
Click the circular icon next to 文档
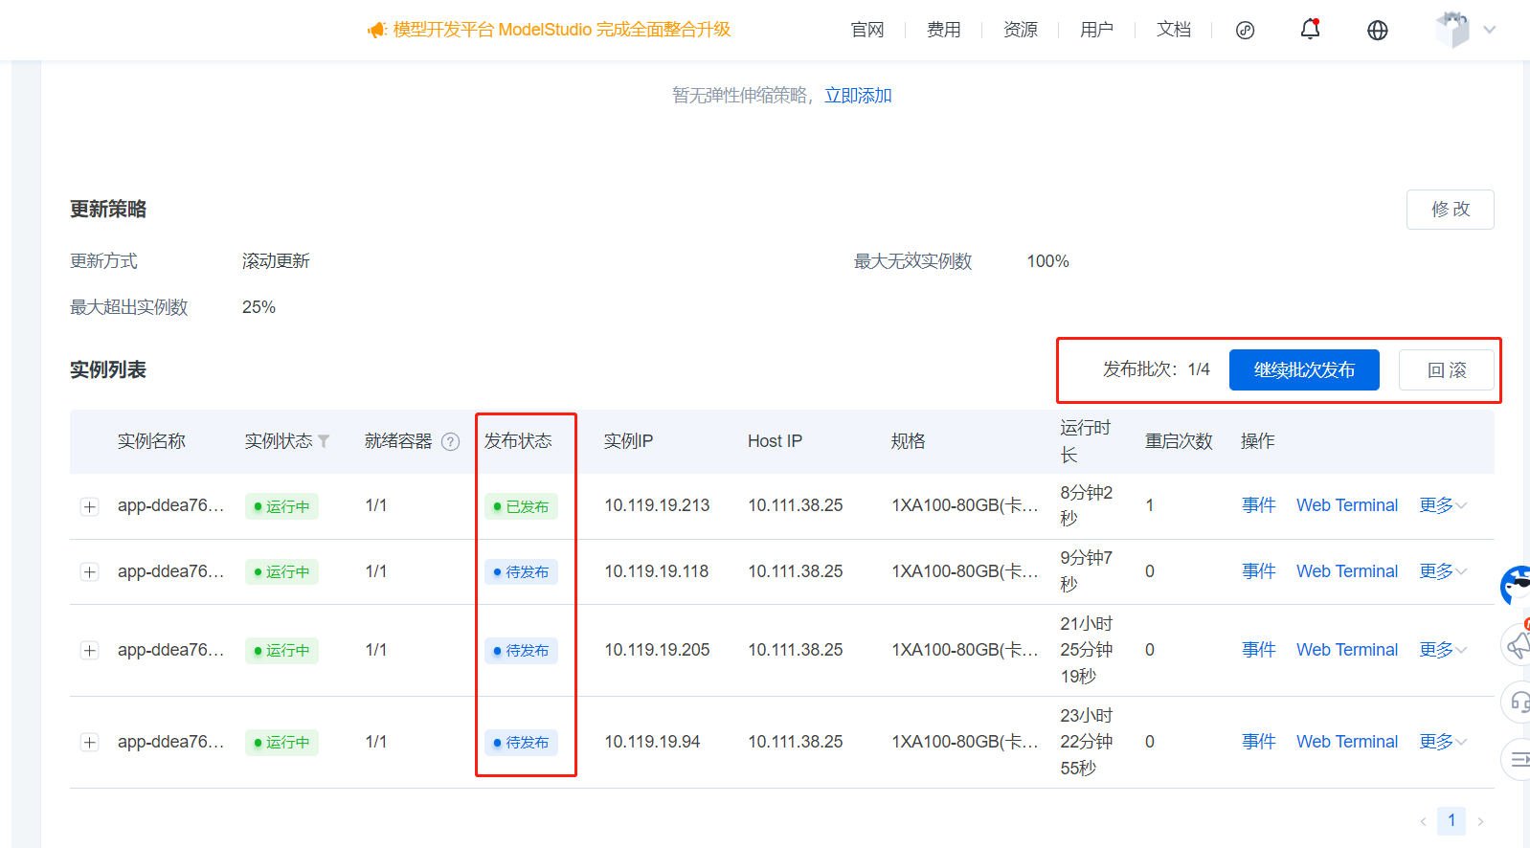(x=1245, y=31)
